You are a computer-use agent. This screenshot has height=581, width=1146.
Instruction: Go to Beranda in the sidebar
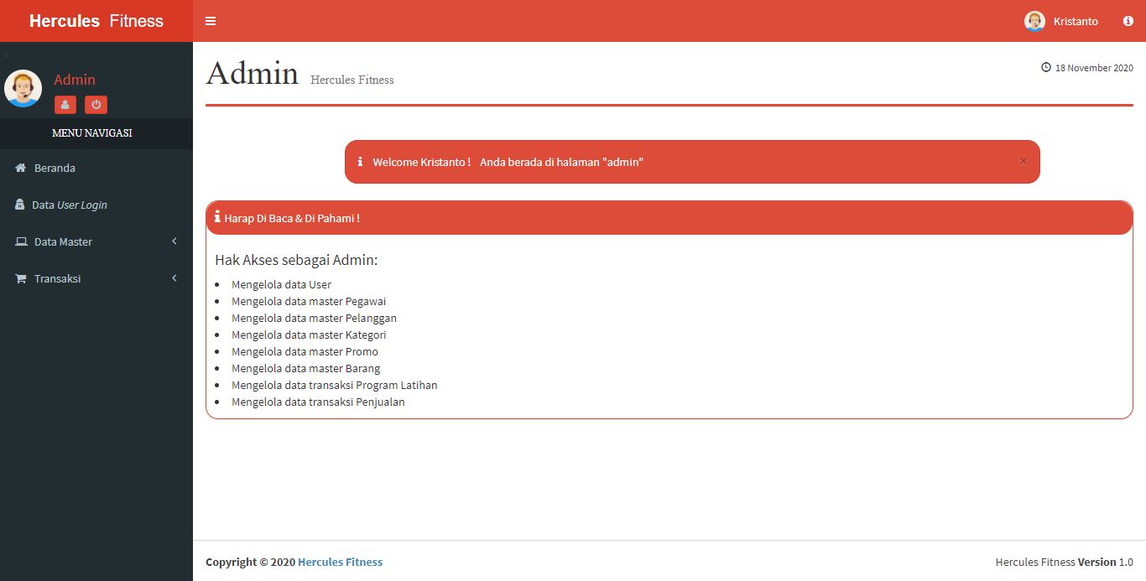click(96, 168)
